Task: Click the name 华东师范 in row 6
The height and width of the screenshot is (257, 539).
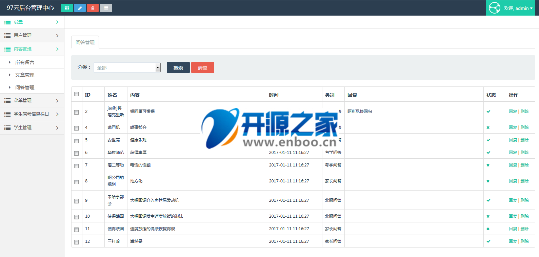Action: (116, 153)
